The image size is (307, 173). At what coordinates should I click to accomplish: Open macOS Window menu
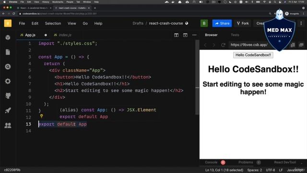tap(87, 2)
